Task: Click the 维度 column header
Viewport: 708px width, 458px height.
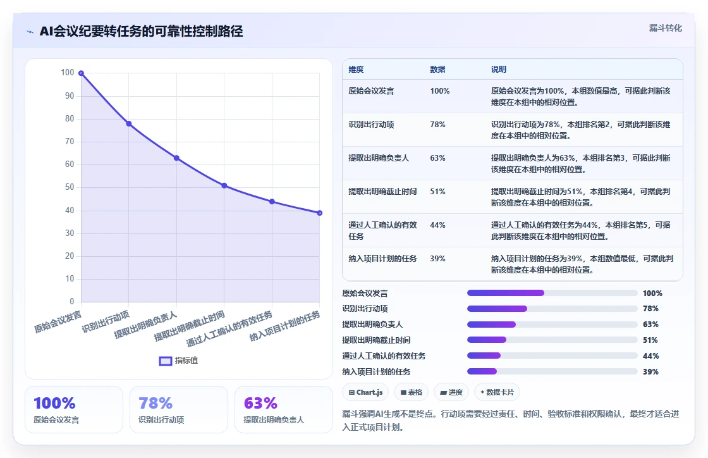Action: pyautogui.click(x=357, y=69)
